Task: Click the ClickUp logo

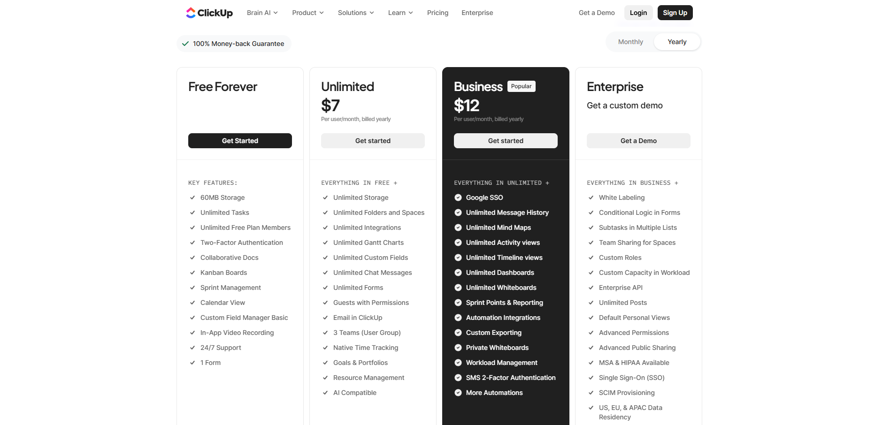Action: [209, 13]
